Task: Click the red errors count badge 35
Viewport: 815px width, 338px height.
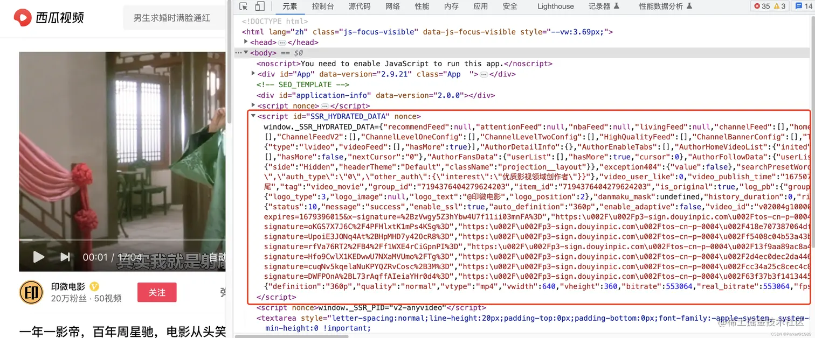Action: (762, 6)
